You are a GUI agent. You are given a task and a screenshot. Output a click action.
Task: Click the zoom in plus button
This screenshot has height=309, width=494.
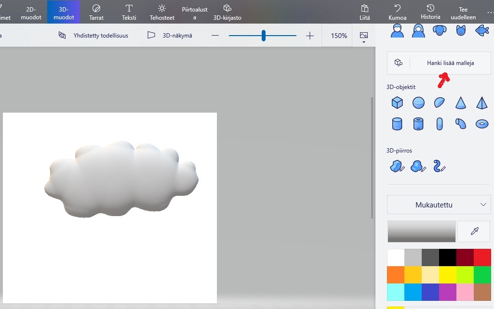click(x=310, y=36)
